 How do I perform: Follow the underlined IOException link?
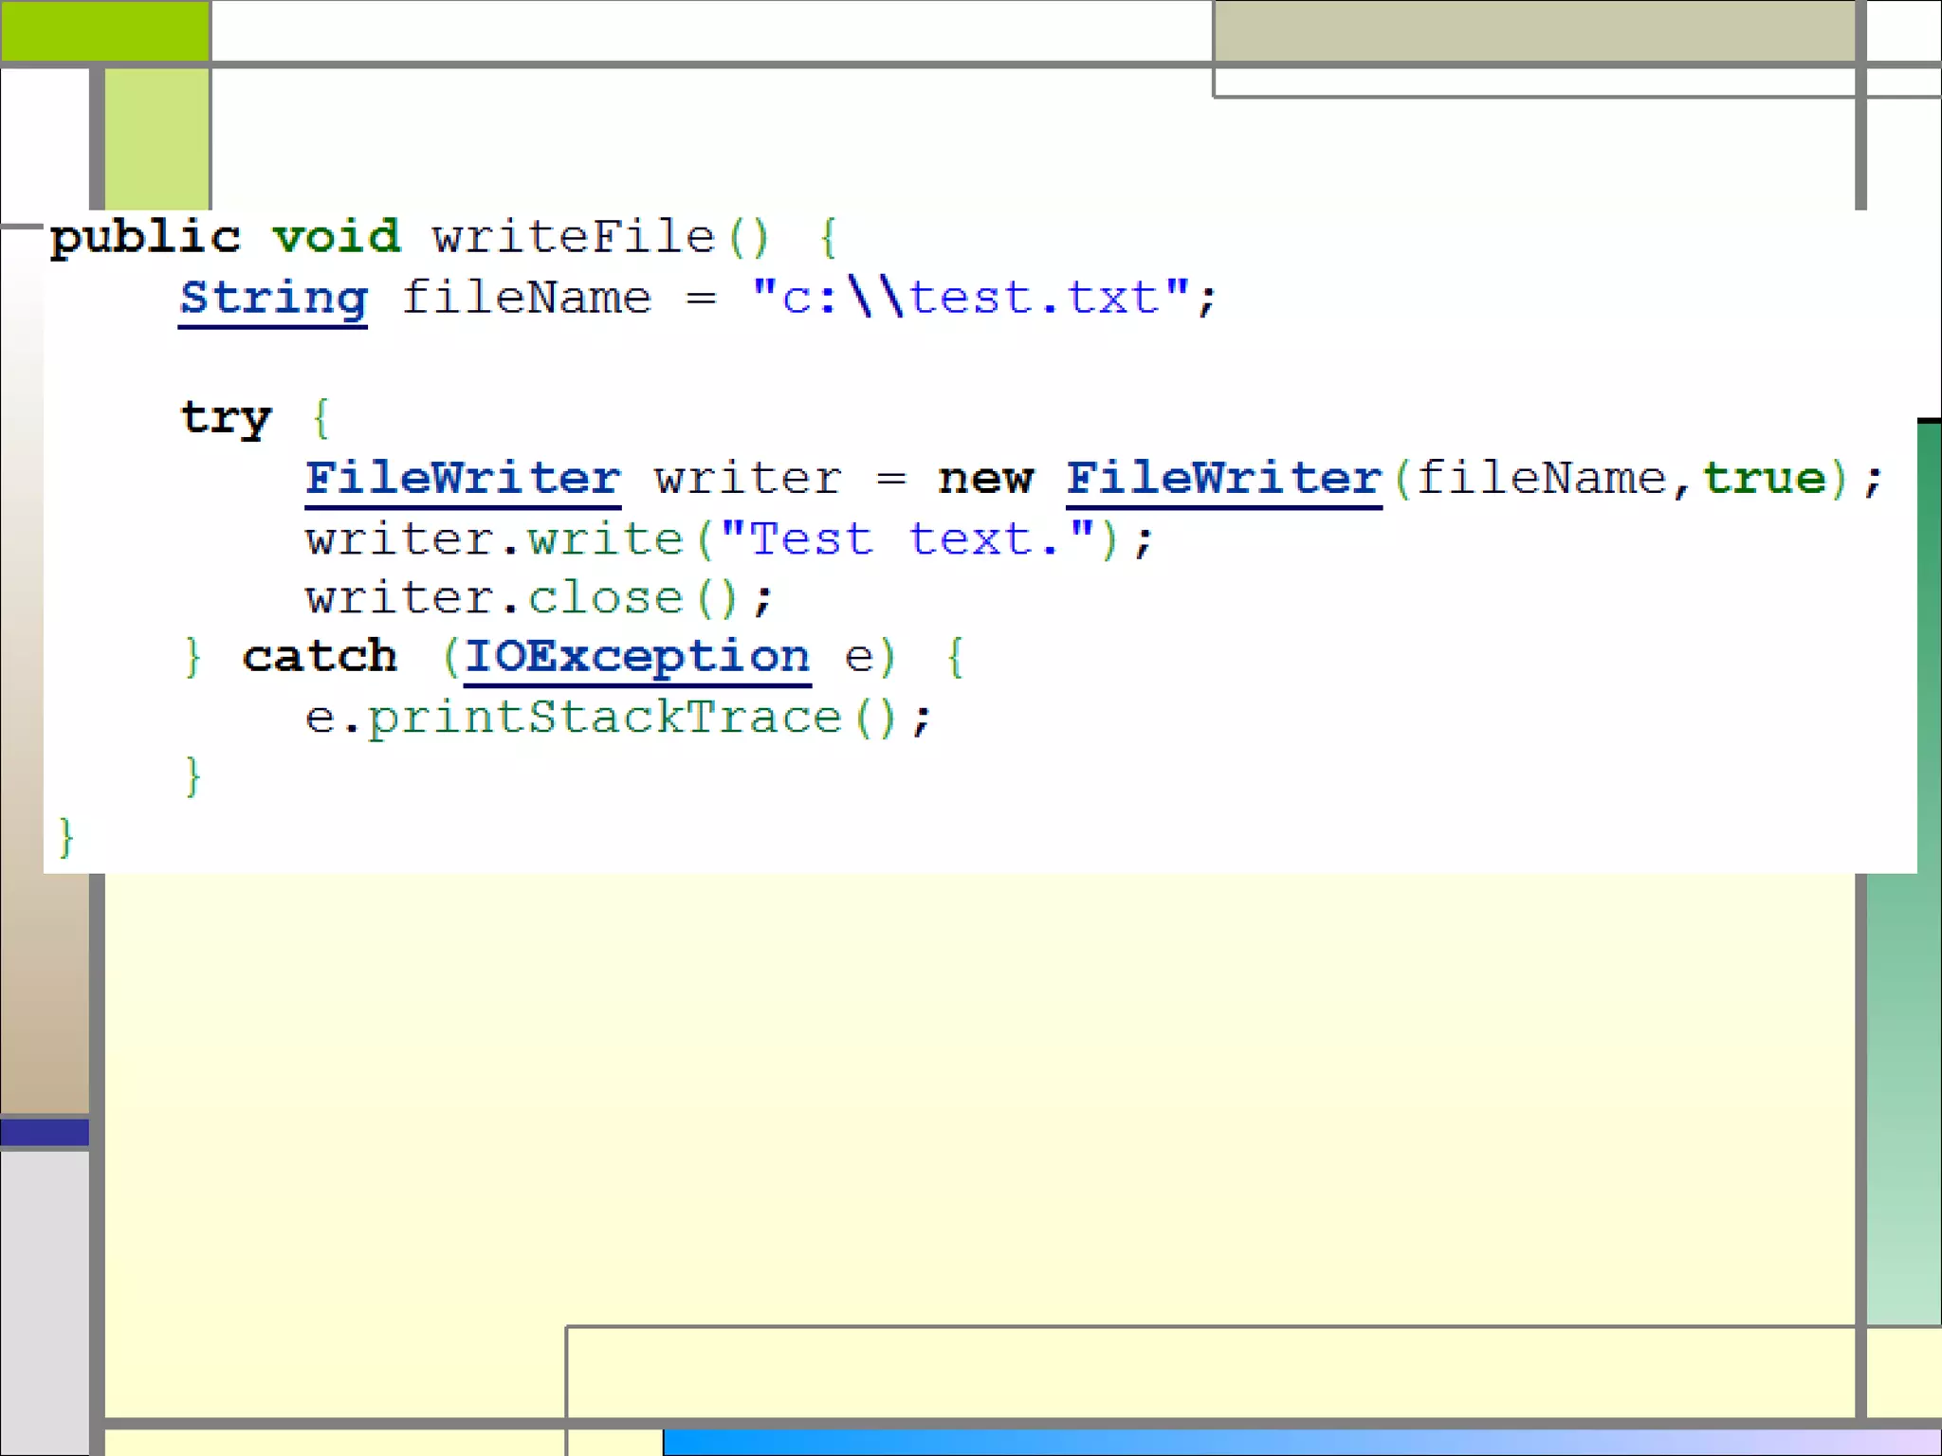point(636,657)
